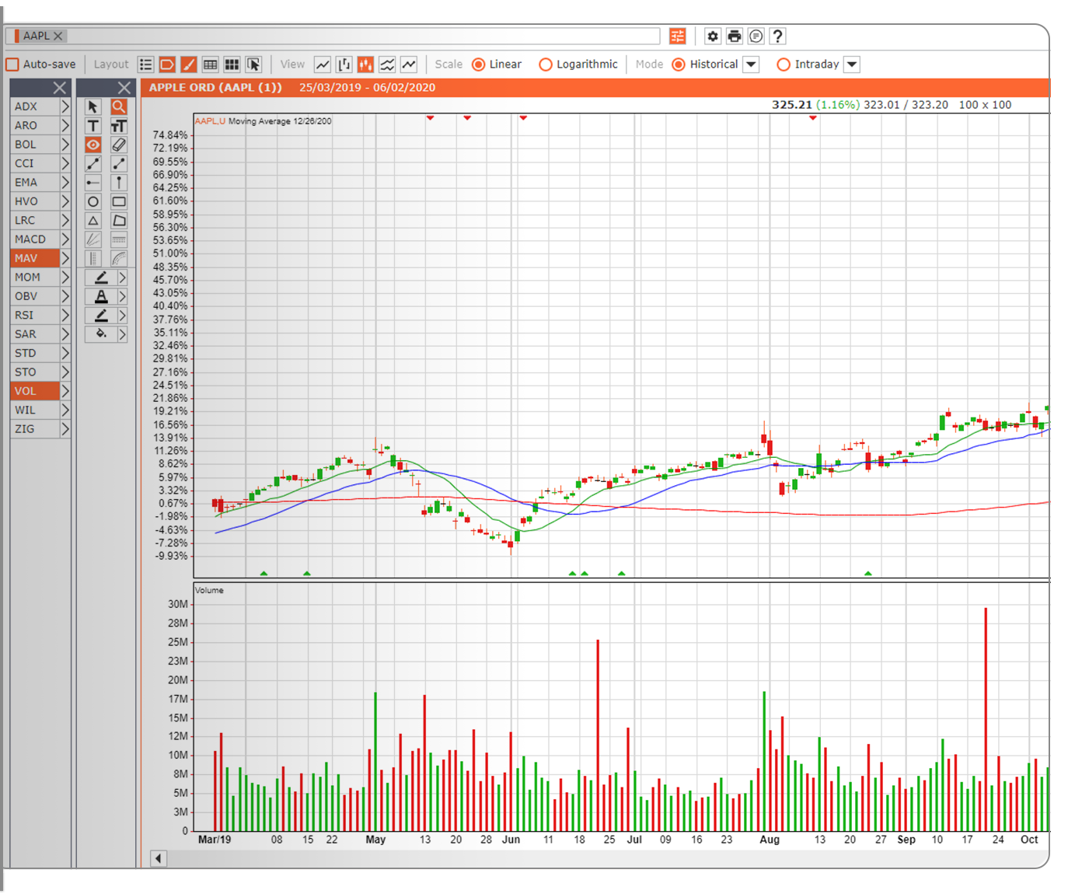Add the ADX indicator
This screenshot has width=1068, height=894.
35,107
